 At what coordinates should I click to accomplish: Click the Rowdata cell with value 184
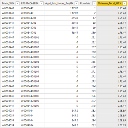point(88,120)
